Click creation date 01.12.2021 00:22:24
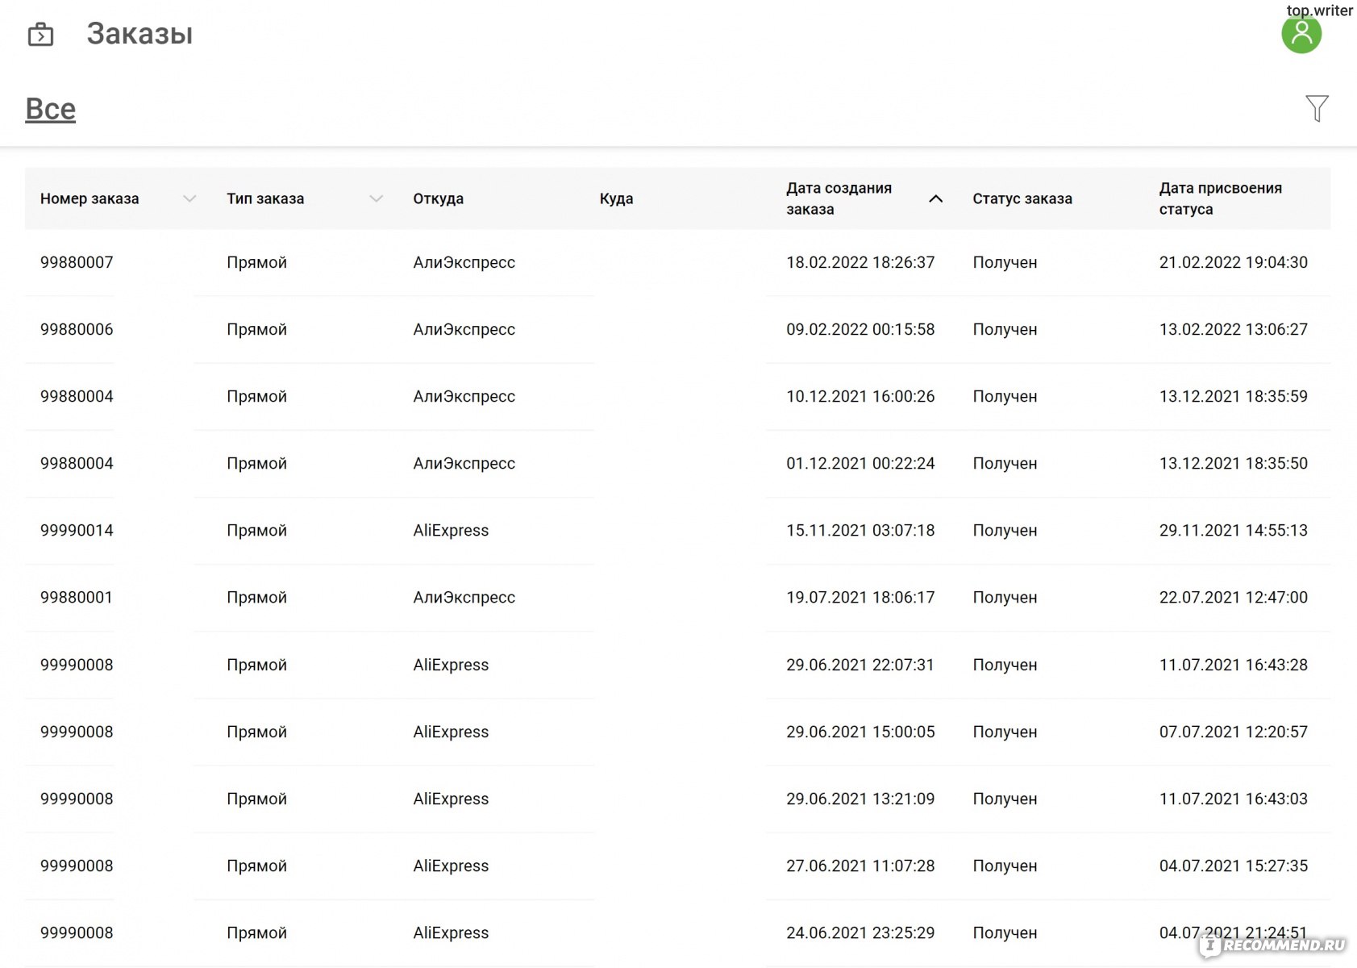The image size is (1357, 968). tap(860, 463)
